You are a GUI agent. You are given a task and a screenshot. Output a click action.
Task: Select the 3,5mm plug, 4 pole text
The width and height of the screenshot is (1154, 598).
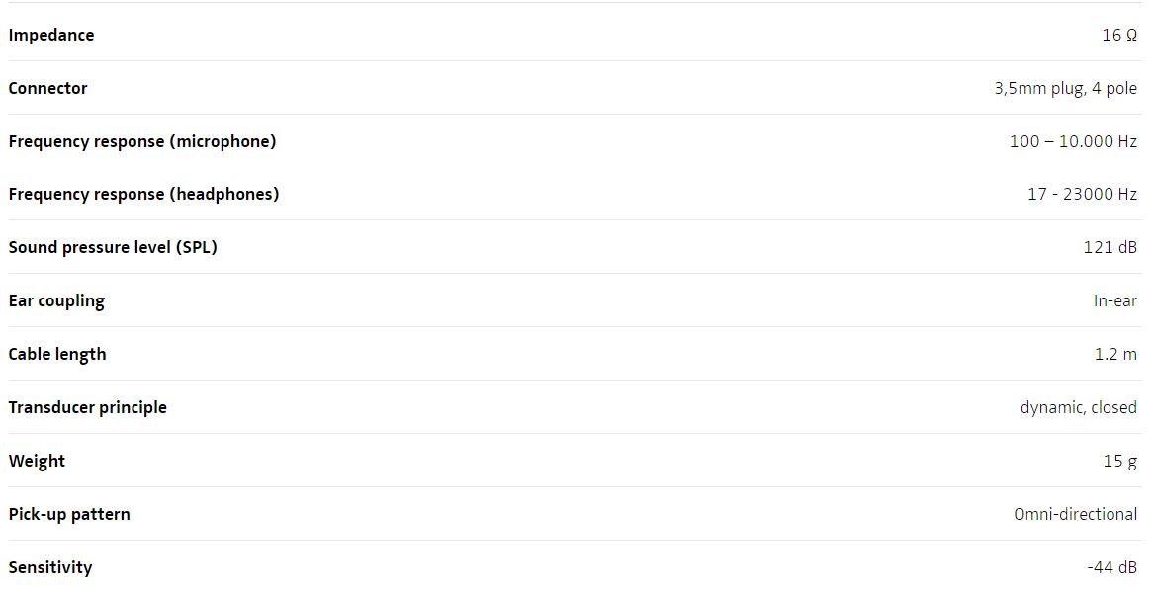tap(1065, 88)
